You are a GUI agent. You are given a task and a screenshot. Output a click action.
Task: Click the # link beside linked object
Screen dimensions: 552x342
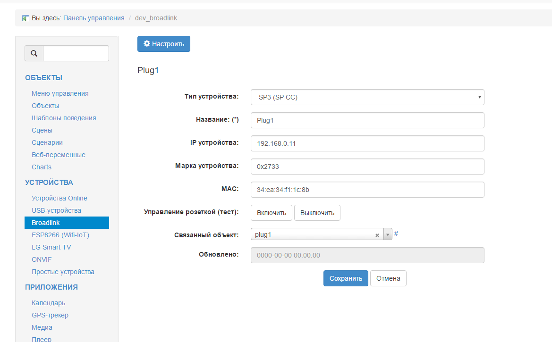click(x=396, y=234)
